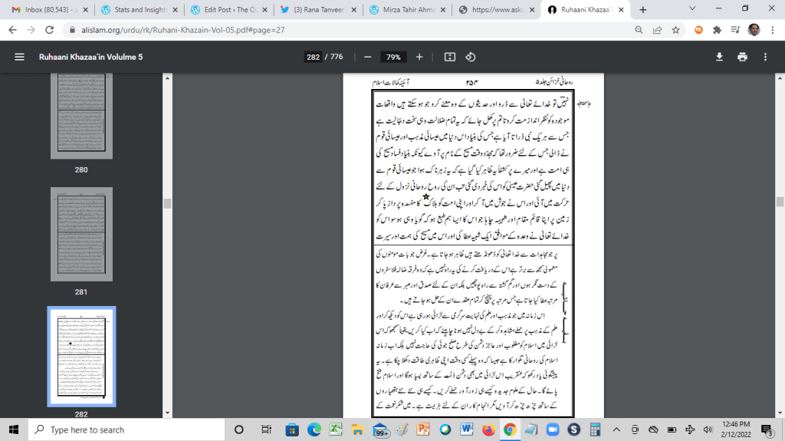
Task: Click the fit to page icon
Action: 450,57
